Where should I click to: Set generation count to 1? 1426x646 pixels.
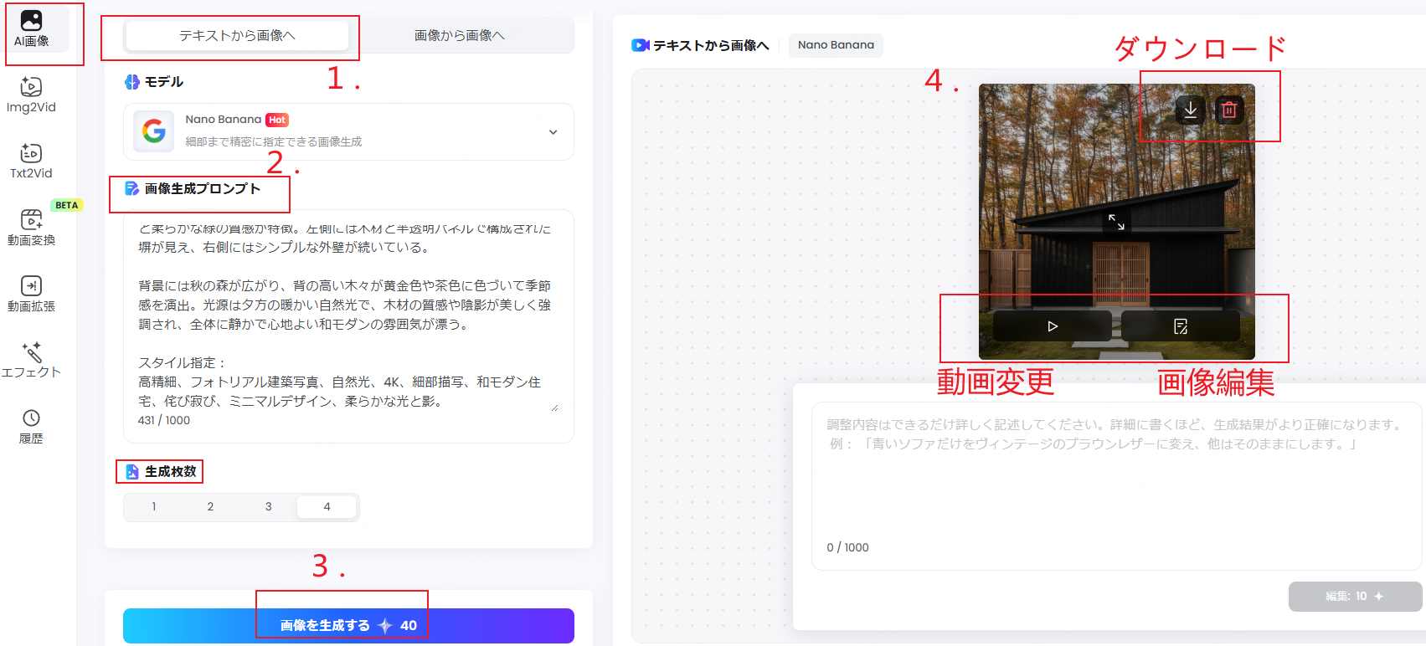(x=154, y=506)
